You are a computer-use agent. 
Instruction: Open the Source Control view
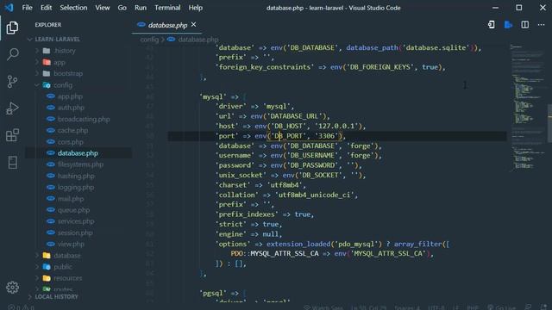(x=12, y=81)
